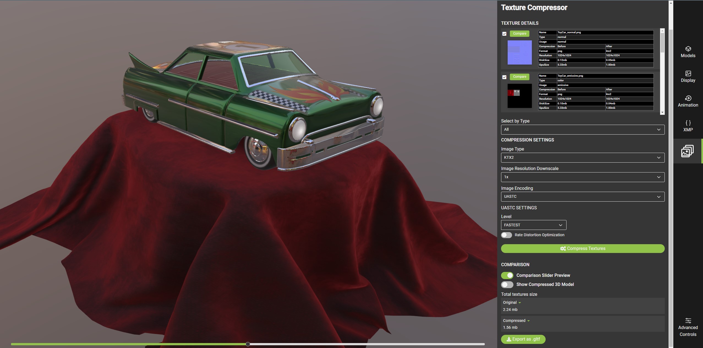Uncheck the ToyCar_emissive.png texture checkbox

tap(504, 77)
